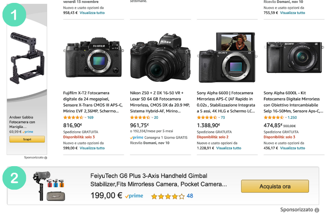This screenshot has height=218, width=330.
Task: Open Visualizza tutto under Fujifilm X-T2
Action: 92,148
